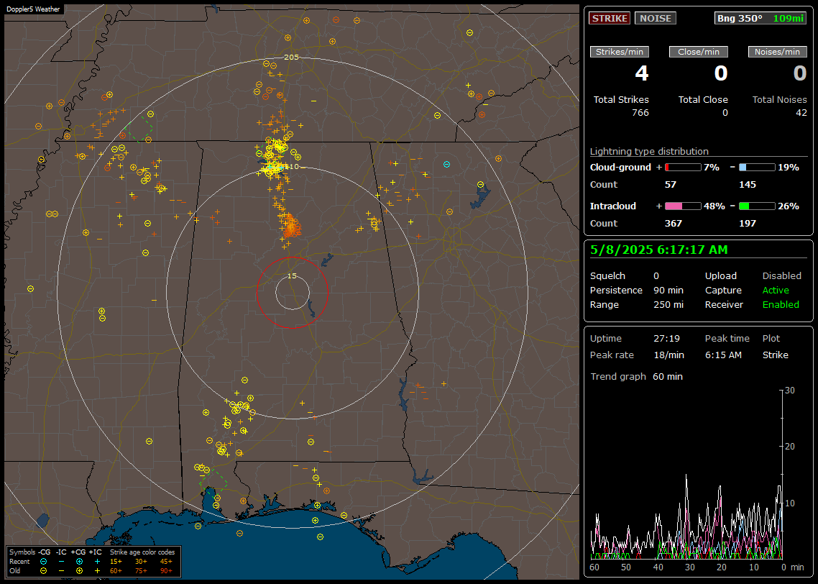Click the cyan strike marker in Georgia
This screenshot has width=818, height=584.
point(446,165)
